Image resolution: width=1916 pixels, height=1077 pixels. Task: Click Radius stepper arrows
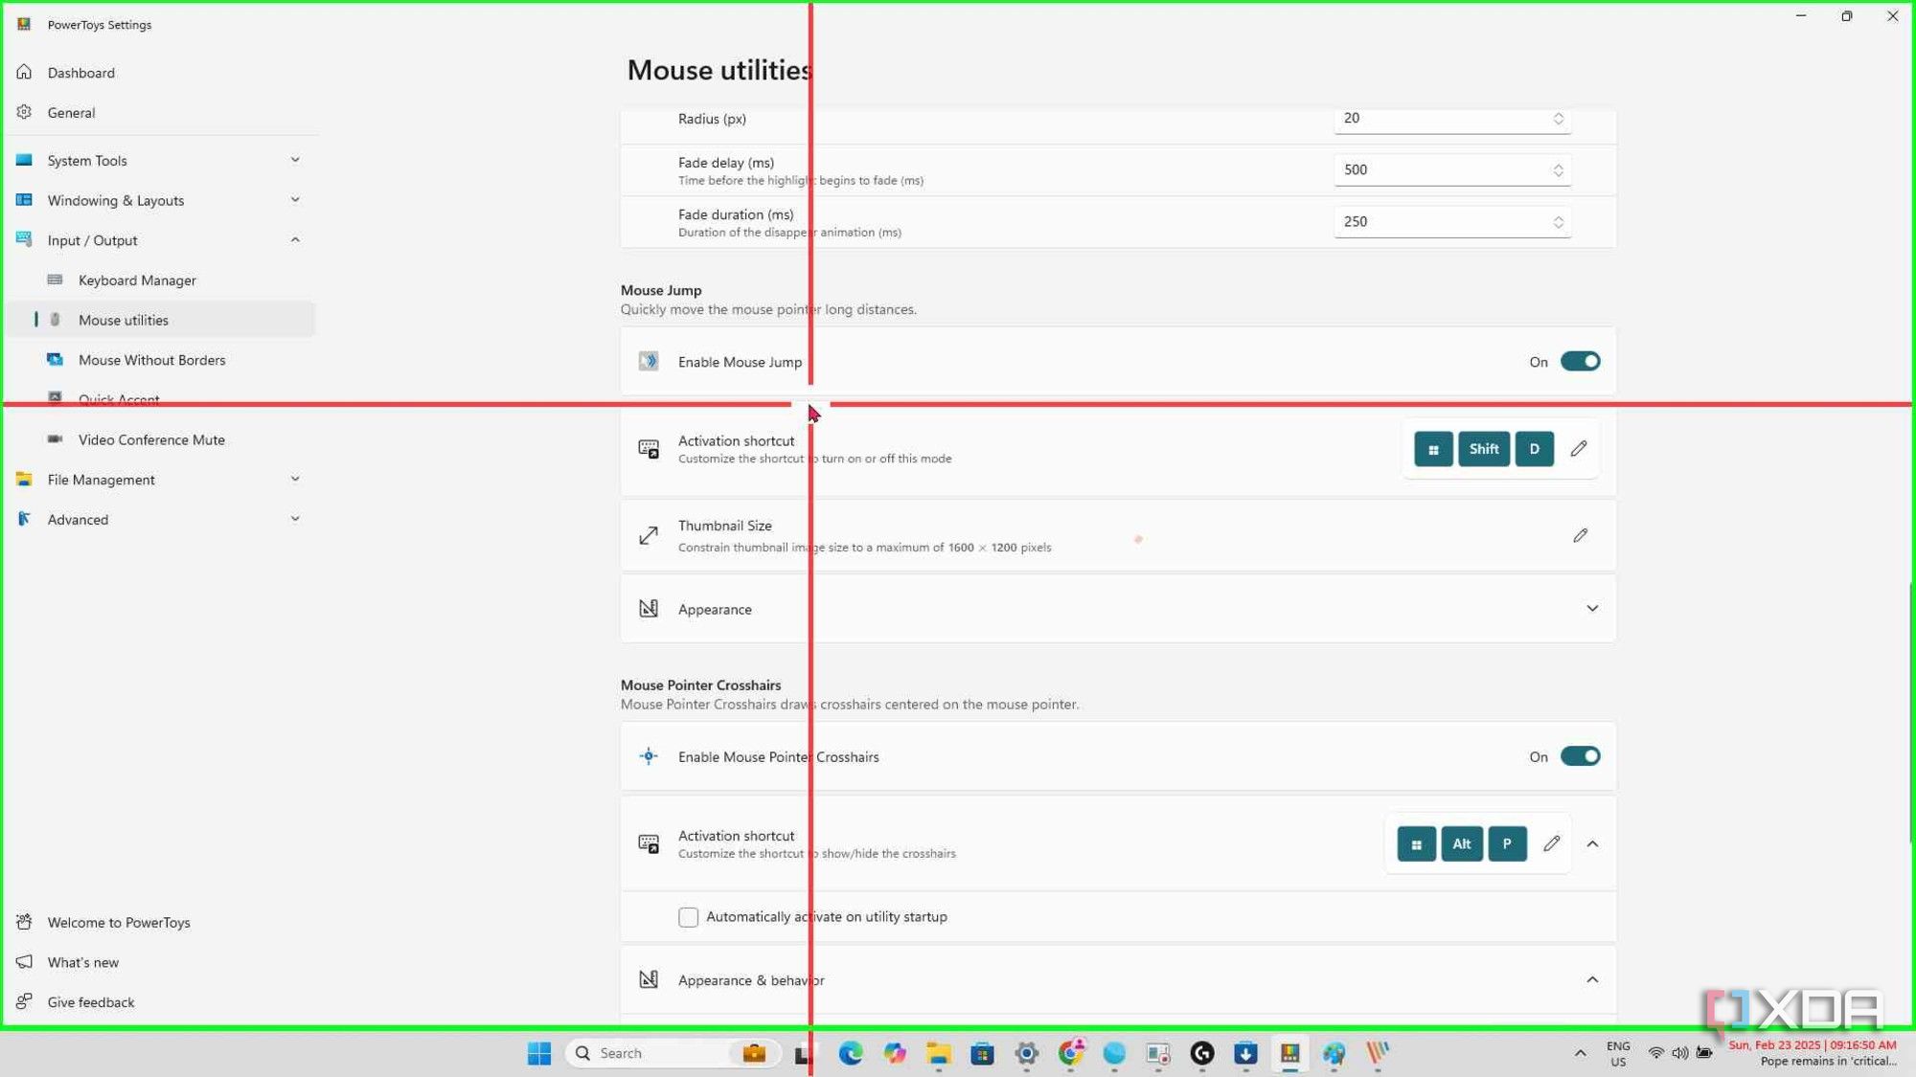[x=1559, y=119]
